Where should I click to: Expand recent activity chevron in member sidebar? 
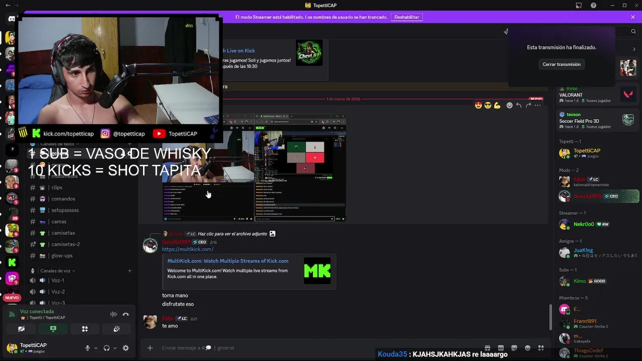click(634, 49)
